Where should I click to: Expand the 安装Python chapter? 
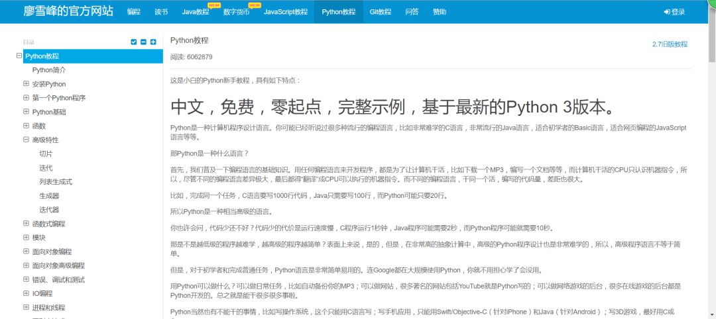pyautogui.click(x=26, y=84)
